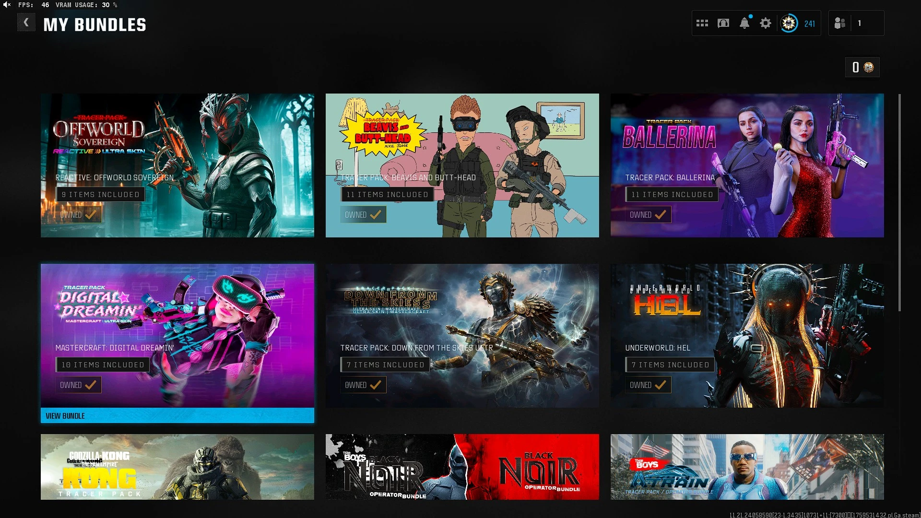
Task: Open the Black Noir operator bundle
Action: [x=462, y=467]
